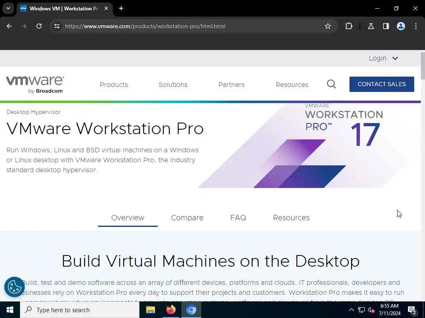Screen dimensions: 425x318
Task: Open Chrome Labs flask icon
Action: coord(371,26)
